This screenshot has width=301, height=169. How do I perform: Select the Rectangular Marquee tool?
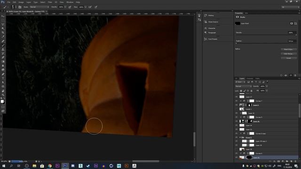(3, 20)
